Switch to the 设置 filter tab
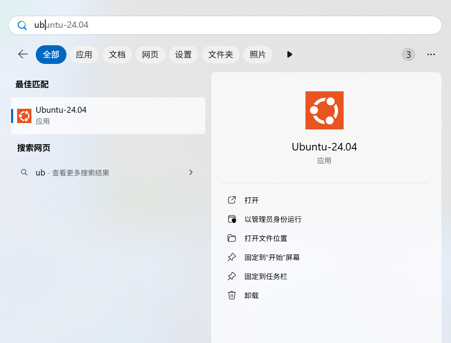The height and width of the screenshot is (343, 451). pos(183,54)
